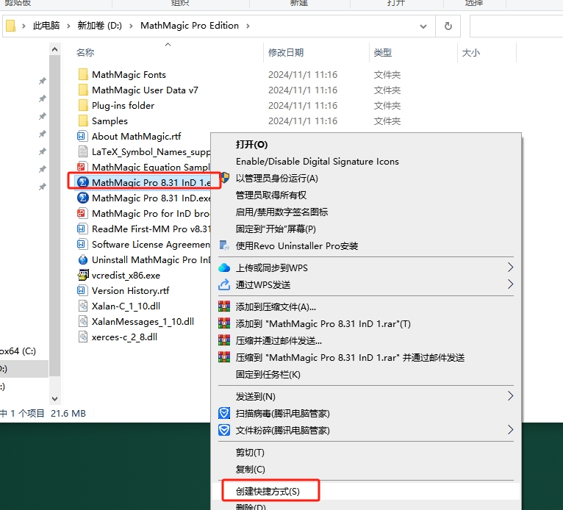Select the (C:) drive in navigation pane

[x=18, y=351]
